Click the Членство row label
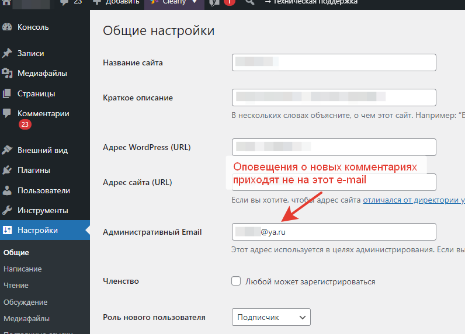 121,281
